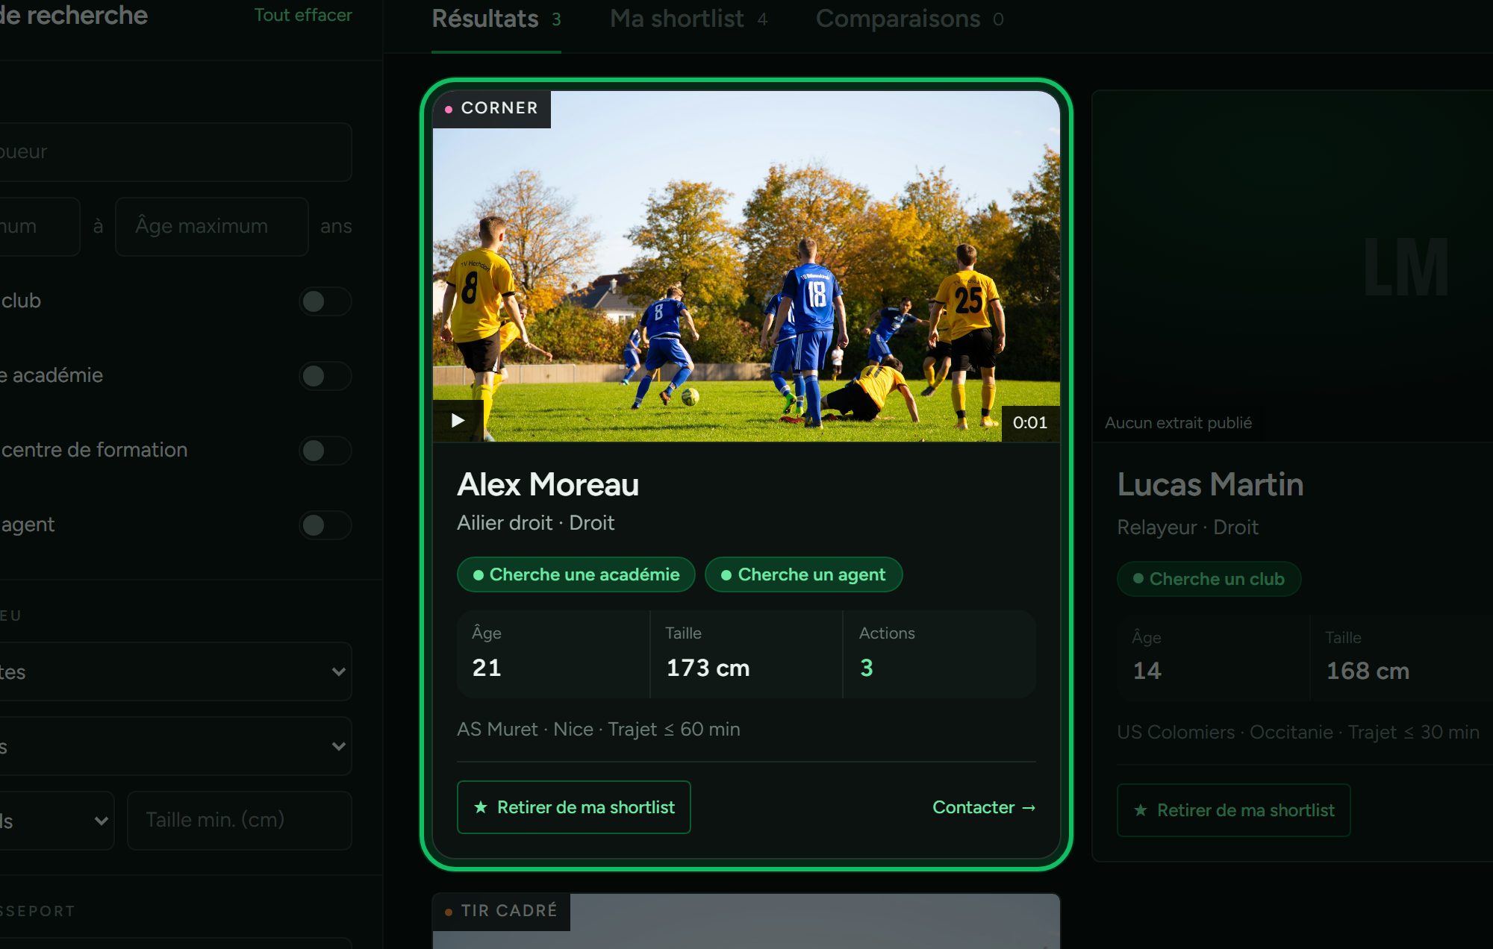This screenshot has width=1493, height=949.
Task: Remove Alex Moreau from the shortlist
Action: [573, 807]
